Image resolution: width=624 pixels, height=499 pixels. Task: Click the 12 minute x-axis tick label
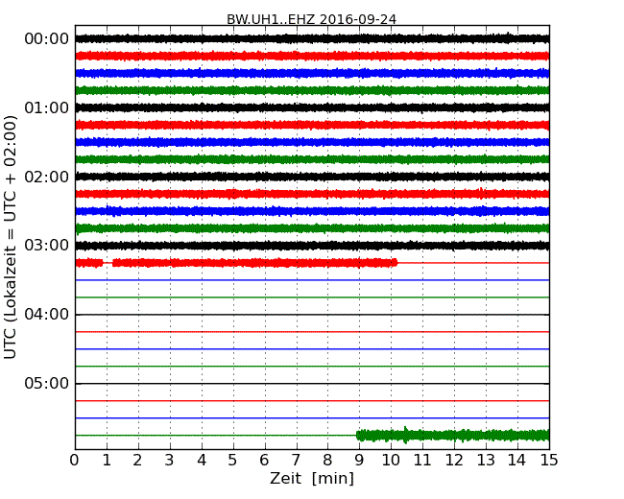[x=454, y=460]
